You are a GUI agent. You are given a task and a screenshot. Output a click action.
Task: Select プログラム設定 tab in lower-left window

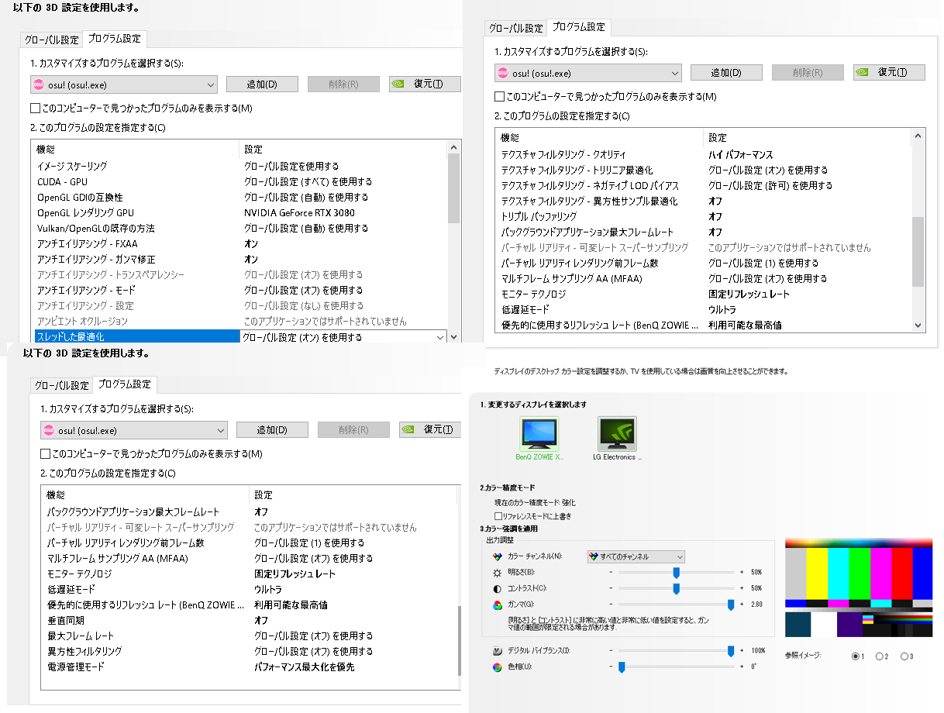point(124,384)
